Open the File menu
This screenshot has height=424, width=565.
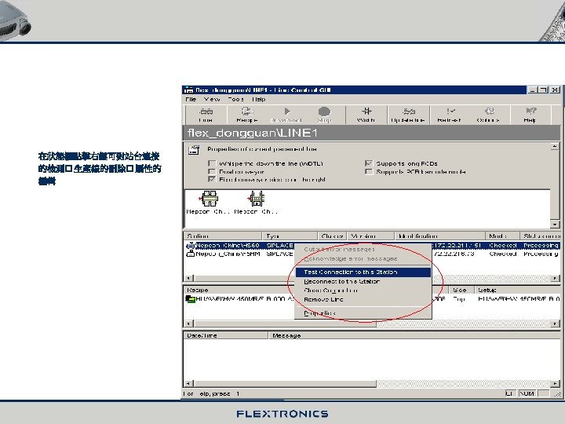191,99
